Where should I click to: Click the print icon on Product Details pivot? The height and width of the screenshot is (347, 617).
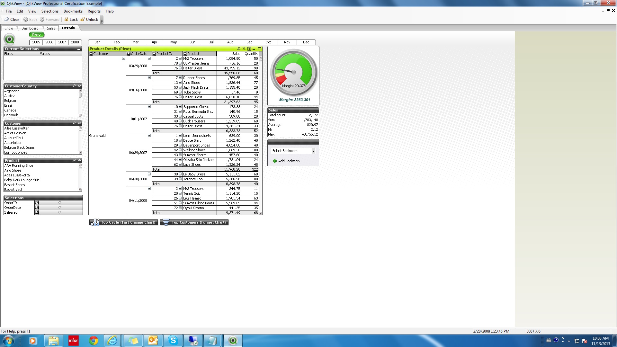[x=239, y=49]
